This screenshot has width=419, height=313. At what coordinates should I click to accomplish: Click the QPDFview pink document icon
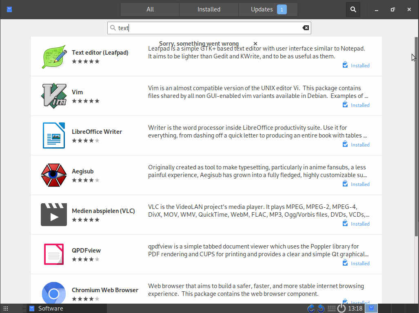click(54, 254)
